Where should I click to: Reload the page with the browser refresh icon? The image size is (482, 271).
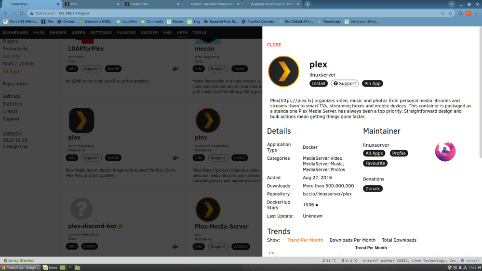tap(22, 13)
